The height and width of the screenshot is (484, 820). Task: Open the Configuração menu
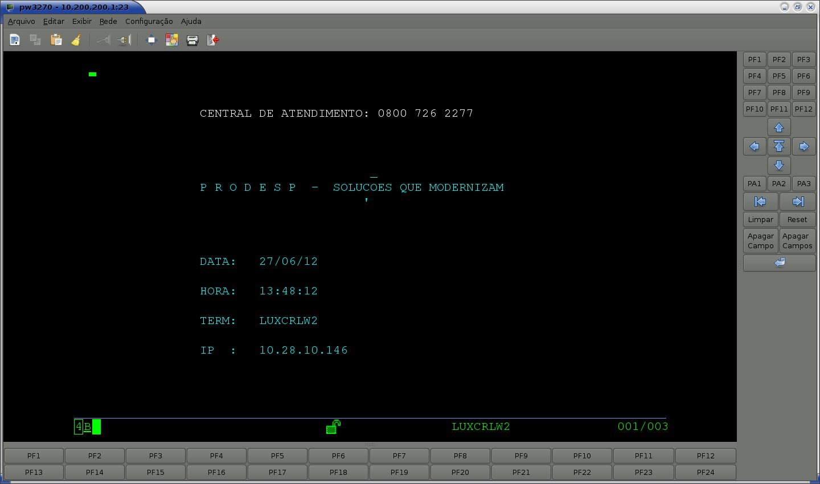pyautogui.click(x=149, y=21)
